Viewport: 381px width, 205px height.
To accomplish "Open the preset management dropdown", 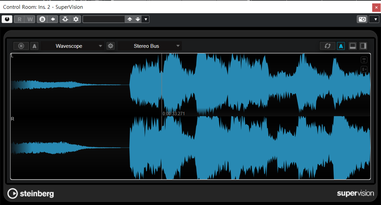I will tap(146, 19).
